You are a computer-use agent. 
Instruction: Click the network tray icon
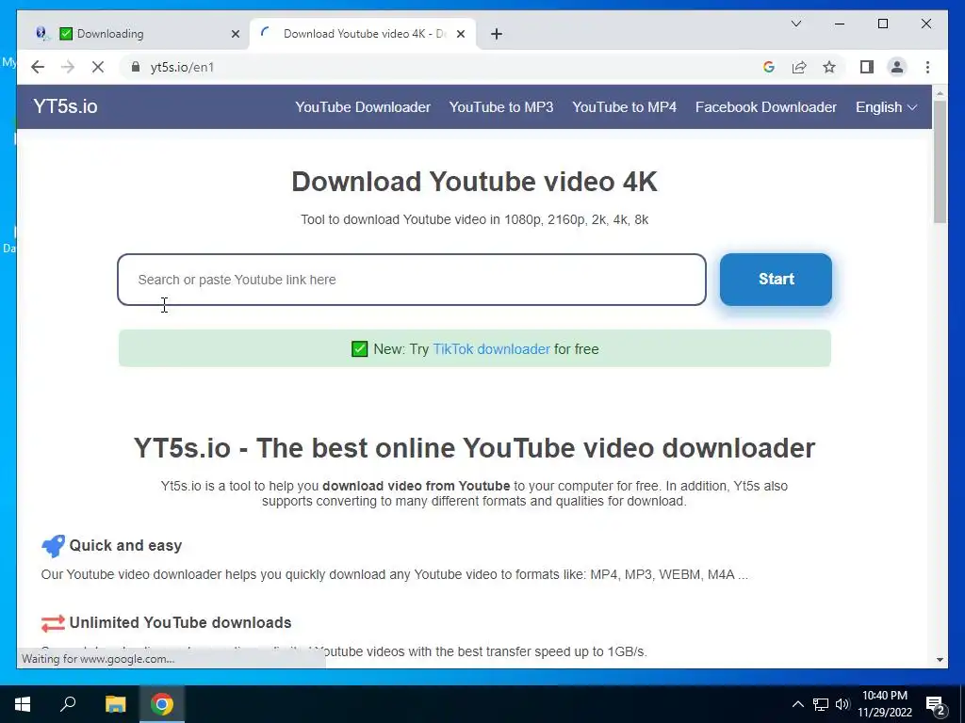[x=821, y=704]
